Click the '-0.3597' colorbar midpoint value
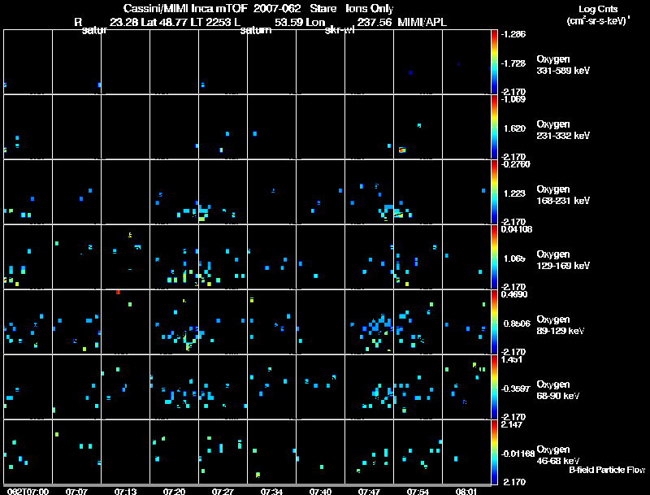The height and width of the screenshot is (495, 650). pyautogui.click(x=515, y=389)
